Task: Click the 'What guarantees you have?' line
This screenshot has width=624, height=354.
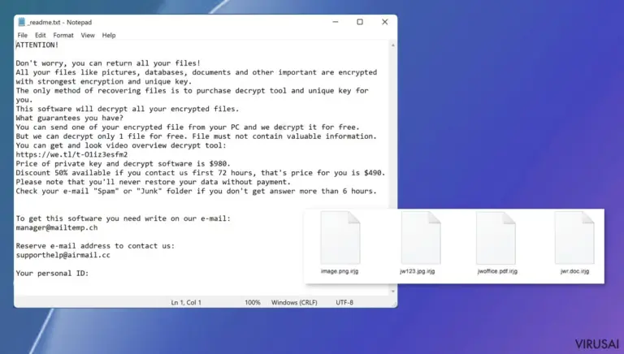Action: (x=70, y=118)
